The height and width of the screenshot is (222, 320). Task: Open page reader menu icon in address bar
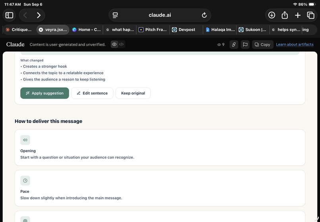click(x=115, y=15)
